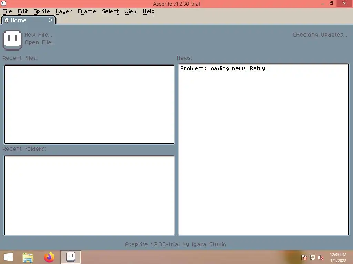Click the network icon in system tray
Image resolution: width=353 pixels, height=264 pixels.
(312, 257)
